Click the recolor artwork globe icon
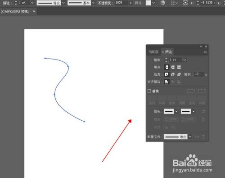225x178 pixels. coord(163,3)
